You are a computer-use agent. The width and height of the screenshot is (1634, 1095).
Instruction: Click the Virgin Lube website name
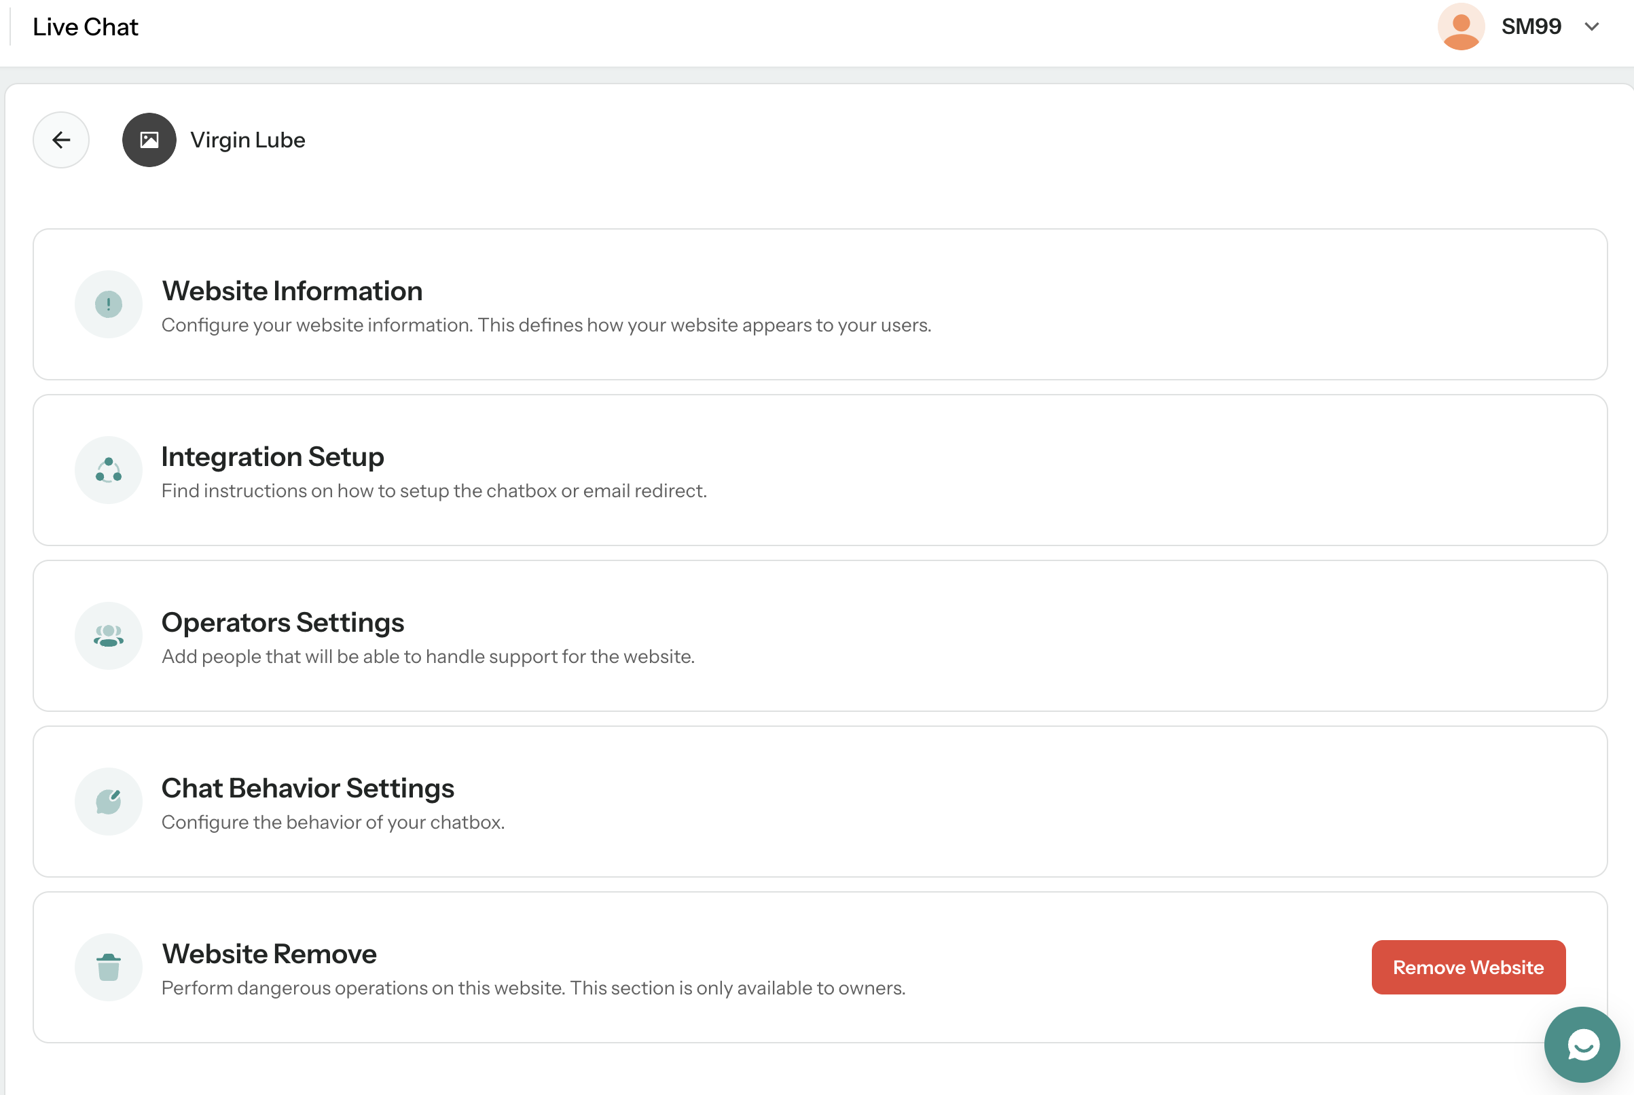click(x=248, y=140)
